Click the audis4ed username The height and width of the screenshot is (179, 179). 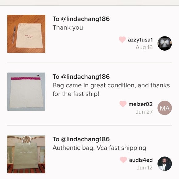(141, 160)
